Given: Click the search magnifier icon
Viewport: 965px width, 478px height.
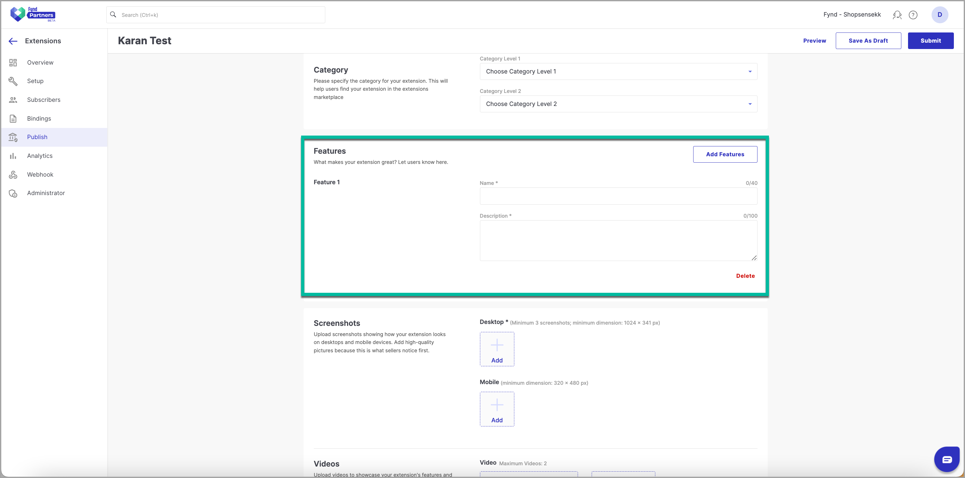Looking at the screenshot, I should pyautogui.click(x=113, y=15).
